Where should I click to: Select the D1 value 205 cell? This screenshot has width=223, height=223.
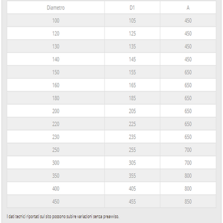[x=132, y=111]
